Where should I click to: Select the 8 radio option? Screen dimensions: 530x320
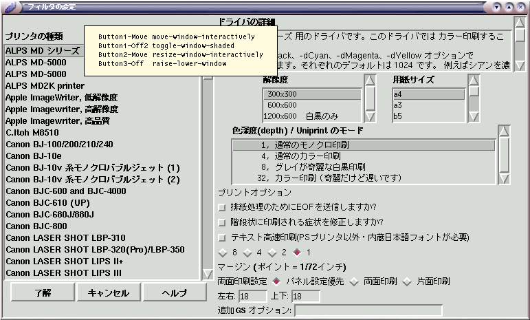tap(223, 253)
